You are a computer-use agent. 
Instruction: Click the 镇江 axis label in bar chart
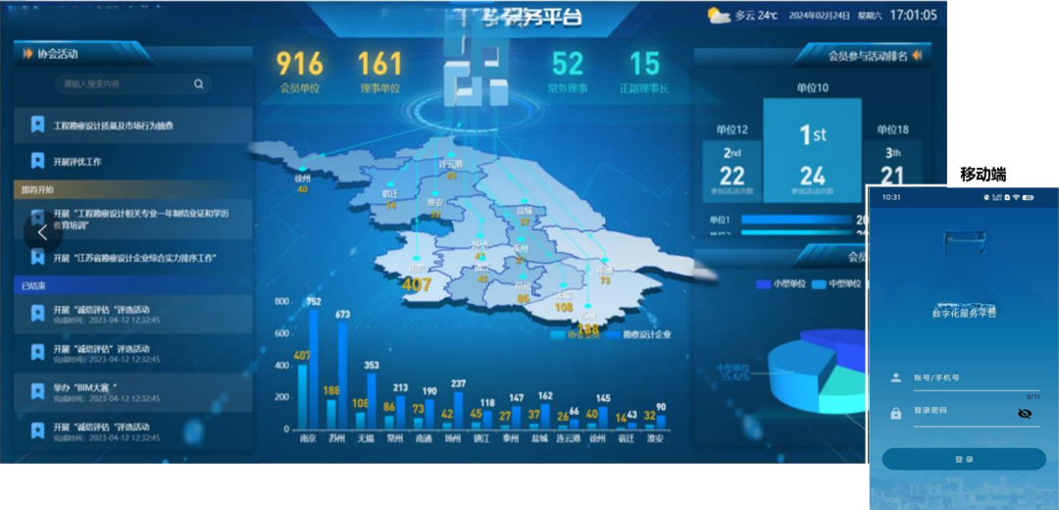(x=481, y=437)
